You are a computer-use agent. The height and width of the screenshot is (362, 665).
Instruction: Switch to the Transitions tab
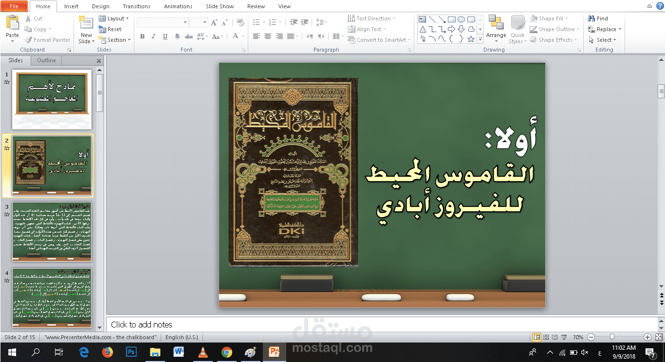pyautogui.click(x=136, y=6)
